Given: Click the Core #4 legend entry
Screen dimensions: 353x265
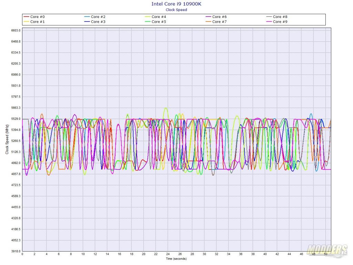Looking at the screenshot, I should point(159,17).
